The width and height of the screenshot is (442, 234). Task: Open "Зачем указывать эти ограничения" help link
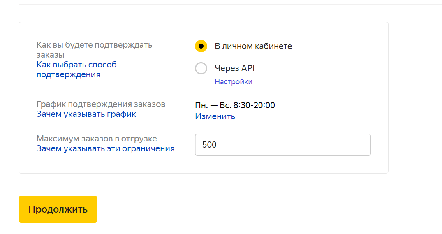[106, 148]
